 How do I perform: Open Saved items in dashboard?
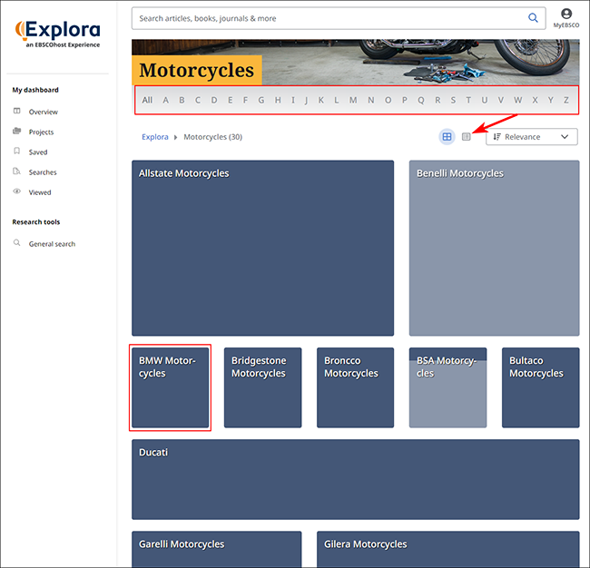pyautogui.click(x=38, y=152)
